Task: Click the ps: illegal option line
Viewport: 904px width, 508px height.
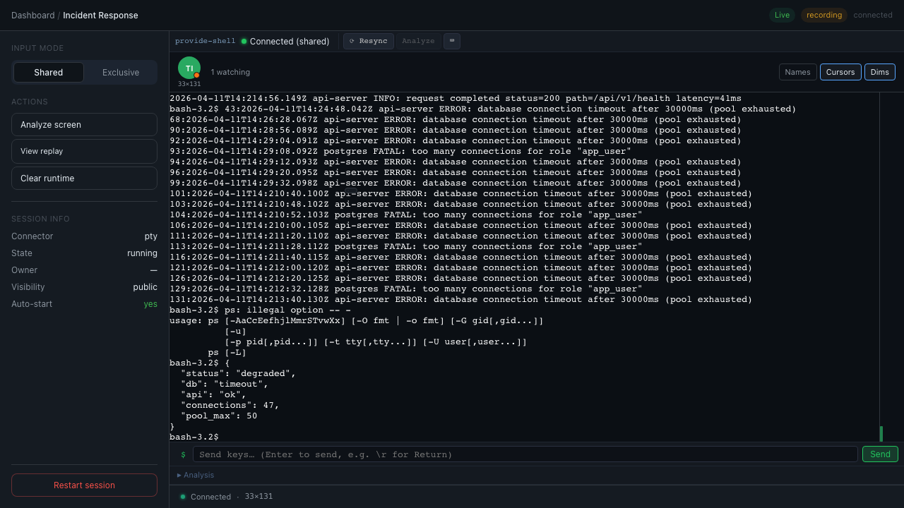Action: pos(260,310)
